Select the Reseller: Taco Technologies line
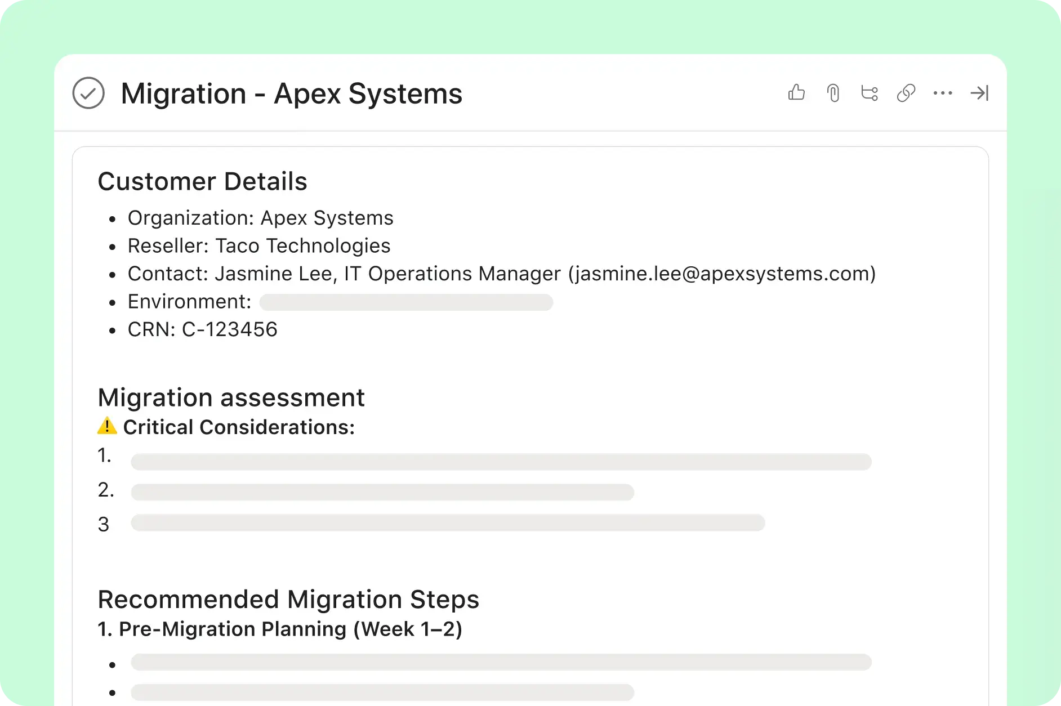Image resolution: width=1061 pixels, height=706 pixels. pyautogui.click(x=259, y=245)
